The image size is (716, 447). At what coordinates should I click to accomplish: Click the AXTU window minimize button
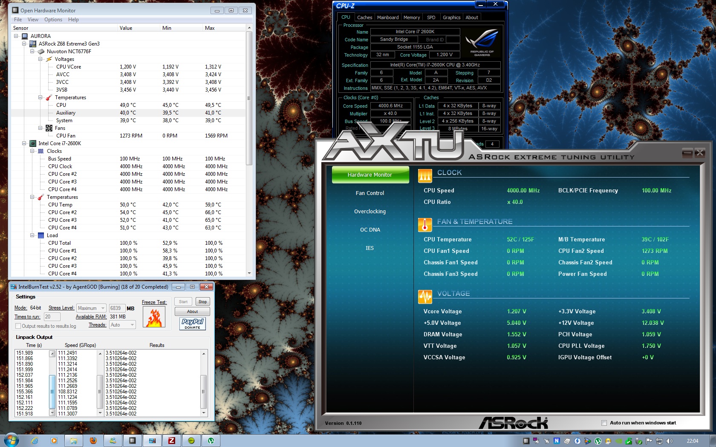[x=687, y=153]
